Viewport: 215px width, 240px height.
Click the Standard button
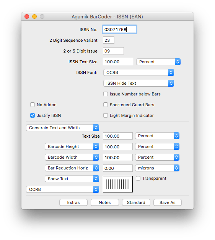(136, 202)
